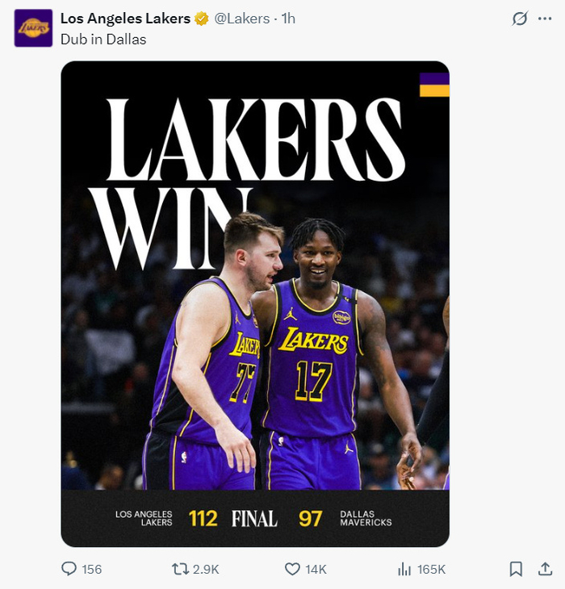This screenshot has height=589, width=565.
Task: Open the three-dot more options menu
Action: [545, 19]
